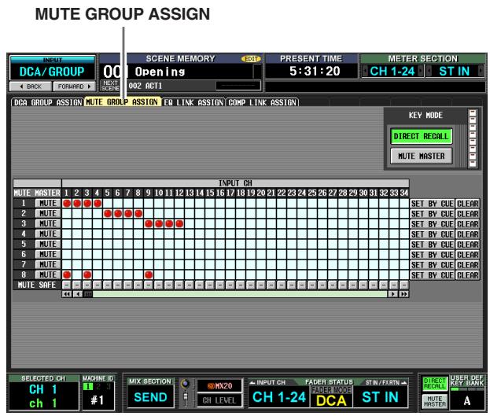490x416 pixels.
Task: Toggle MUTE button for mute master 5
Action: 48,244
